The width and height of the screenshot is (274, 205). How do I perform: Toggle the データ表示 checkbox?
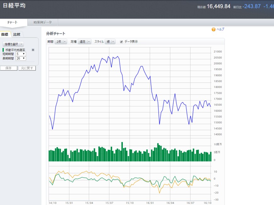[x=122, y=42]
